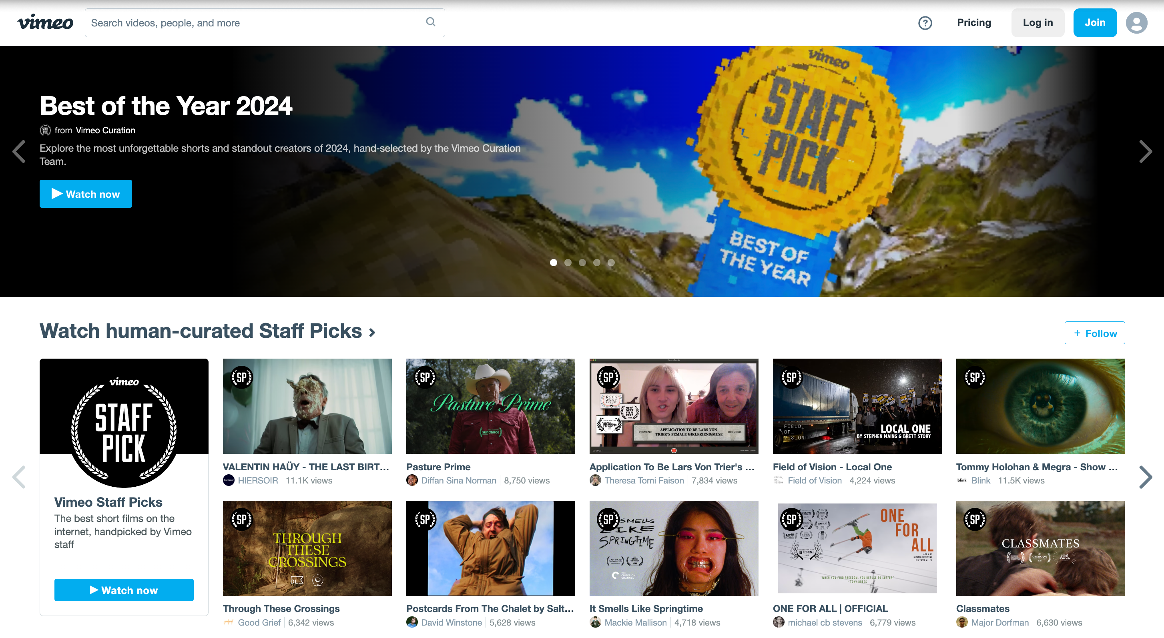Image resolution: width=1164 pixels, height=638 pixels.
Task: Select the fifth hero carousel dot
Action: click(611, 263)
